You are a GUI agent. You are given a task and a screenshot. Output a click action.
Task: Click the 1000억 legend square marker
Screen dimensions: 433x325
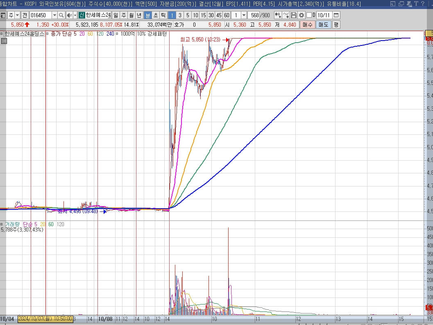(117, 34)
